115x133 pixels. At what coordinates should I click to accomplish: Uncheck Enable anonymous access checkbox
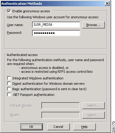[x=9, y=11]
